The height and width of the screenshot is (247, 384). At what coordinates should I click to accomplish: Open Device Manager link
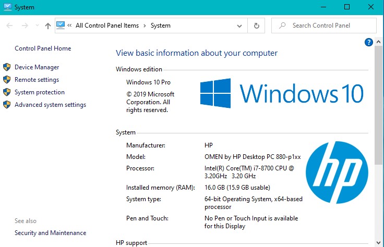(37, 67)
